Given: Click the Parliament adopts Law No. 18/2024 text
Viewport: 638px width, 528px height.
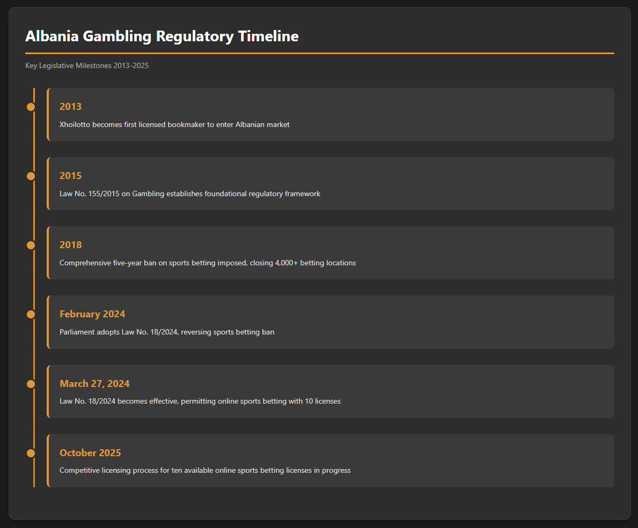Looking at the screenshot, I should 167,332.
